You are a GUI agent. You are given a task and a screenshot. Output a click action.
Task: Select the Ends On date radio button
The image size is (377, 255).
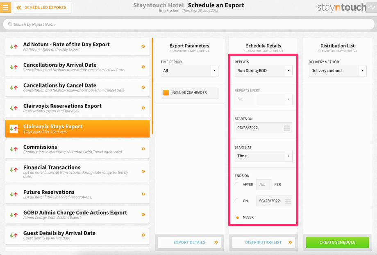pos(237,201)
